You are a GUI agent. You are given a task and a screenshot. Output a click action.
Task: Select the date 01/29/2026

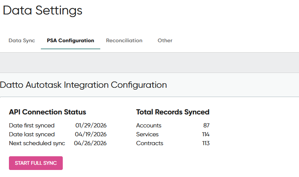click(91, 126)
